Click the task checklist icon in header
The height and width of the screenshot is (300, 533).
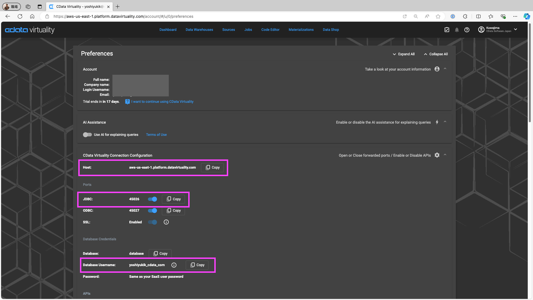click(447, 30)
